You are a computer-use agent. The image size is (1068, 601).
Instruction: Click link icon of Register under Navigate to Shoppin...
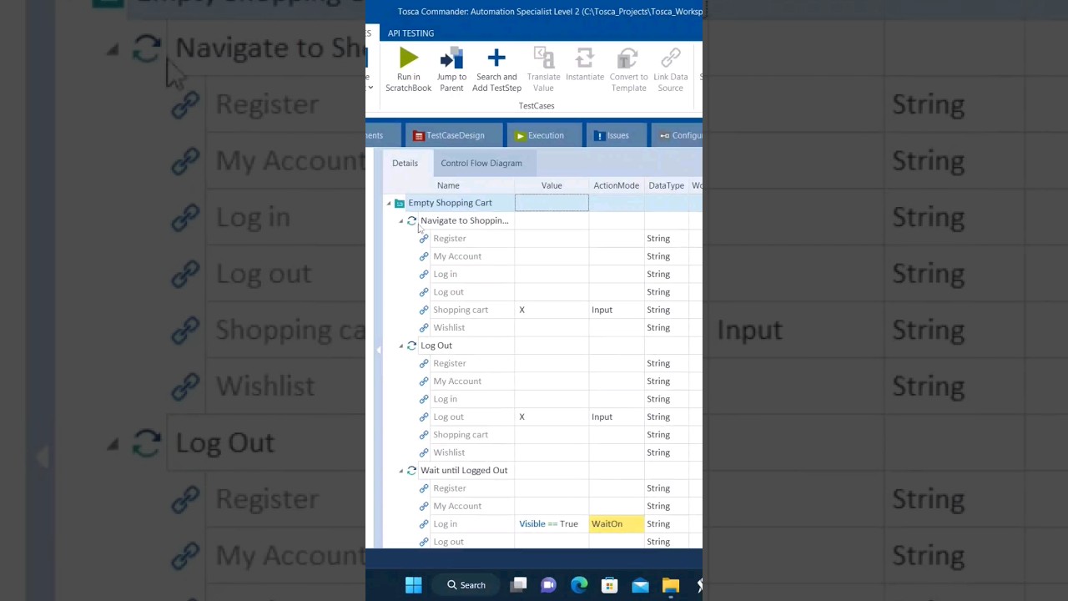(424, 239)
